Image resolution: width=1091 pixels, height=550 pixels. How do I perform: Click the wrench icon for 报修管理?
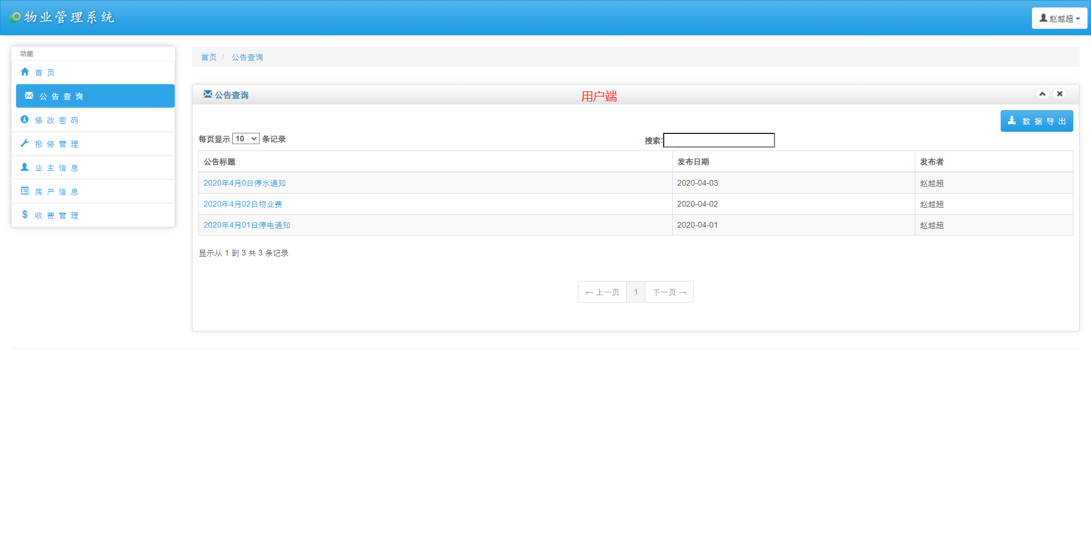coord(24,143)
